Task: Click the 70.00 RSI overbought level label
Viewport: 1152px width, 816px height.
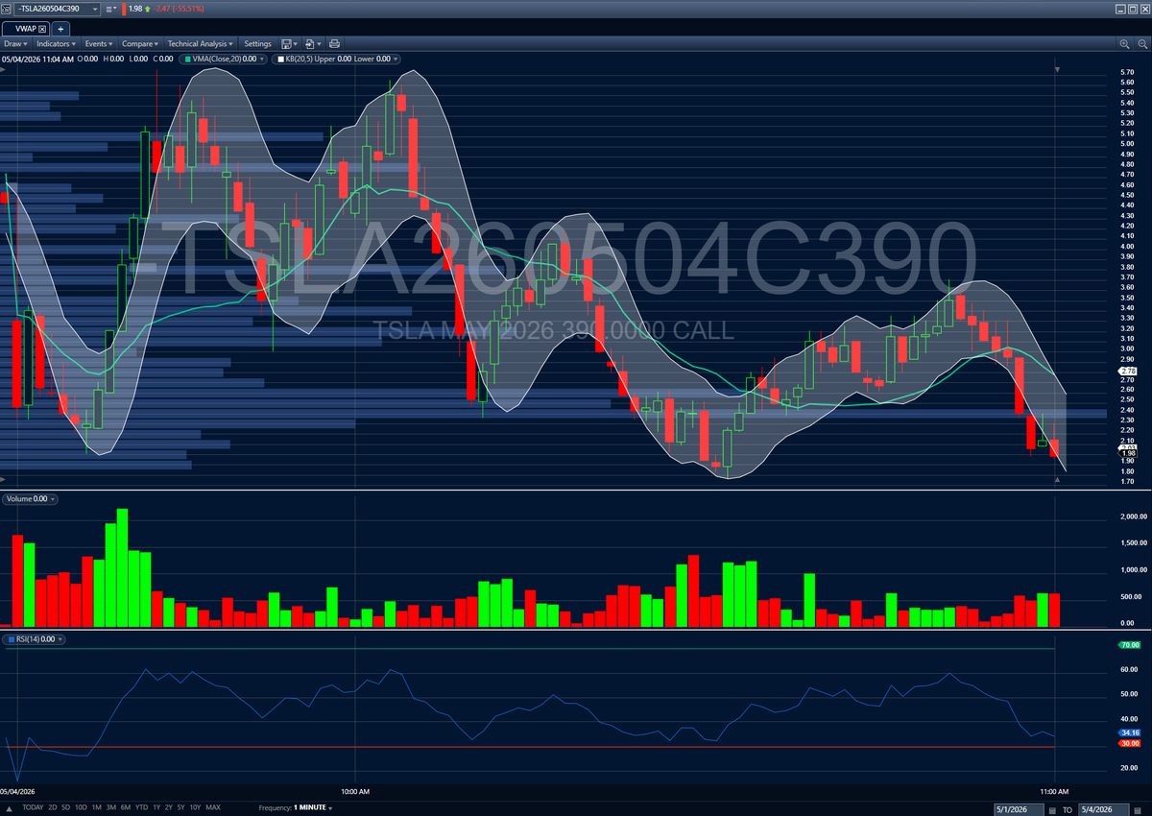Action: coord(1129,645)
